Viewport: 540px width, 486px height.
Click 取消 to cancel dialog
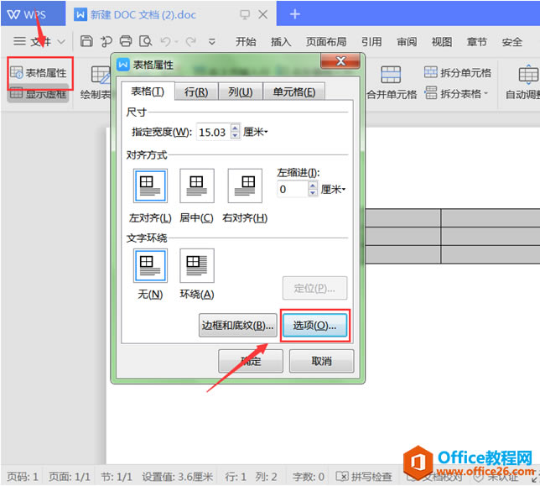coord(321,361)
